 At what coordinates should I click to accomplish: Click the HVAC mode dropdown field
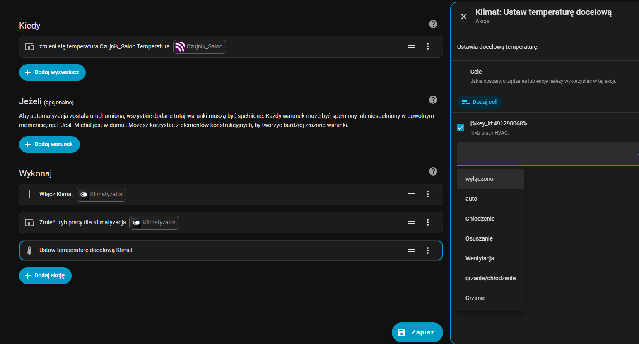pos(547,154)
